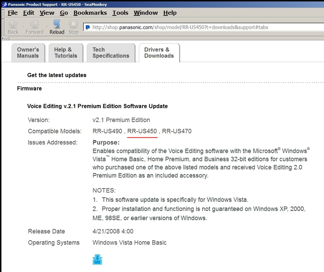Reload the page with Reload icon
324x272 pixels.
(x=57, y=24)
